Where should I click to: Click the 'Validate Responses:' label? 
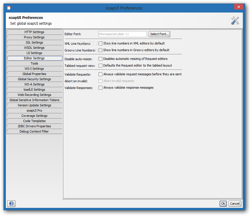(79, 88)
